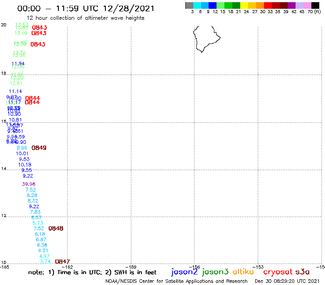325x285 pixels.
Task: Click the '12 hour collection of altimeter wave heights' subtitle
Action: (85, 18)
